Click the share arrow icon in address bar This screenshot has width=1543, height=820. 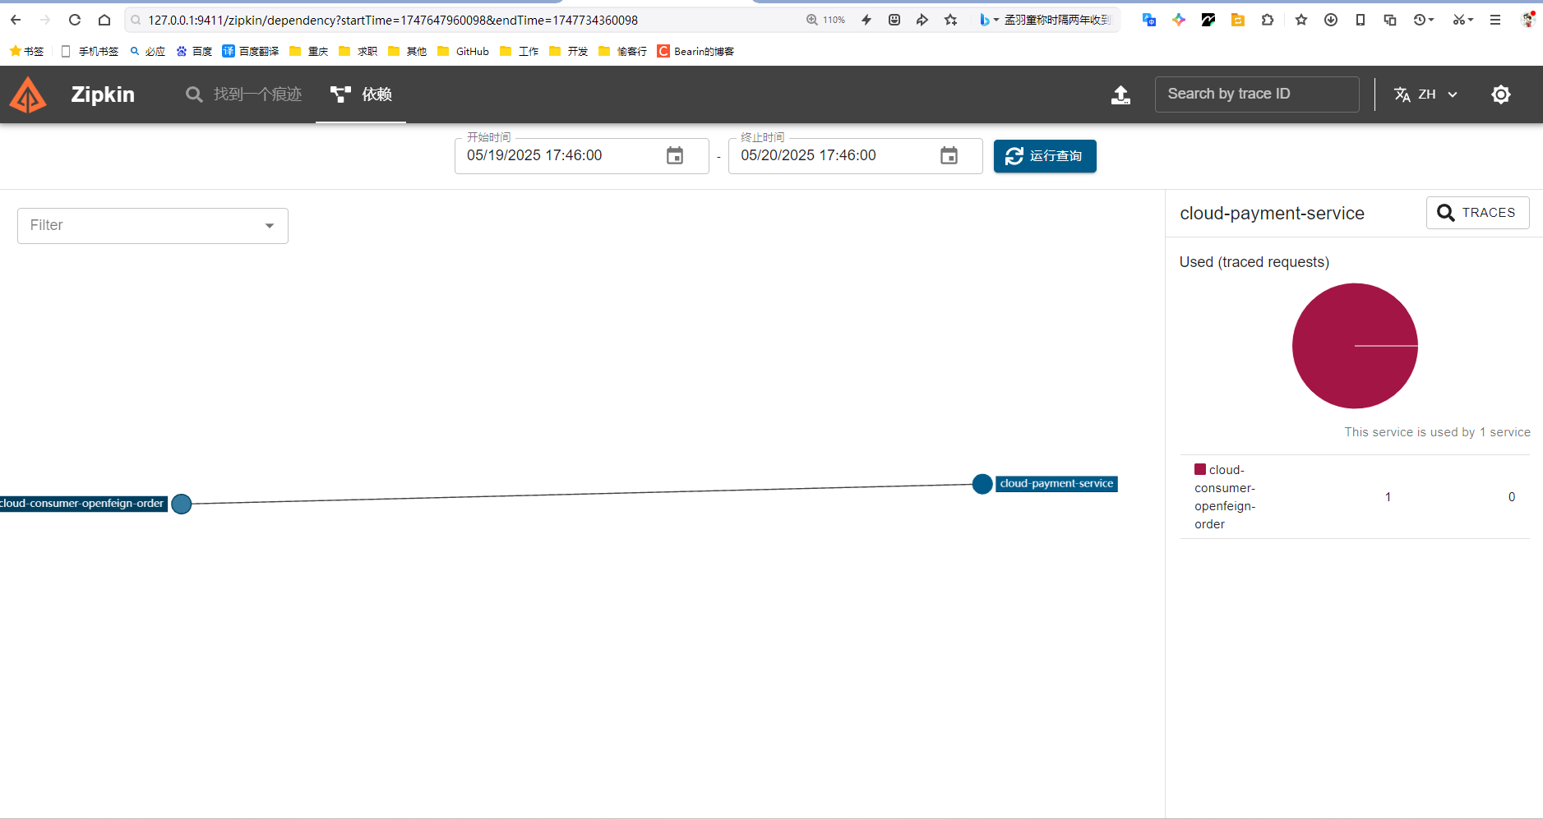click(922, 20)
